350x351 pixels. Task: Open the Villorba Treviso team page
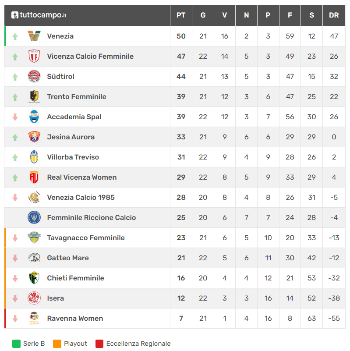click(73, 157)
